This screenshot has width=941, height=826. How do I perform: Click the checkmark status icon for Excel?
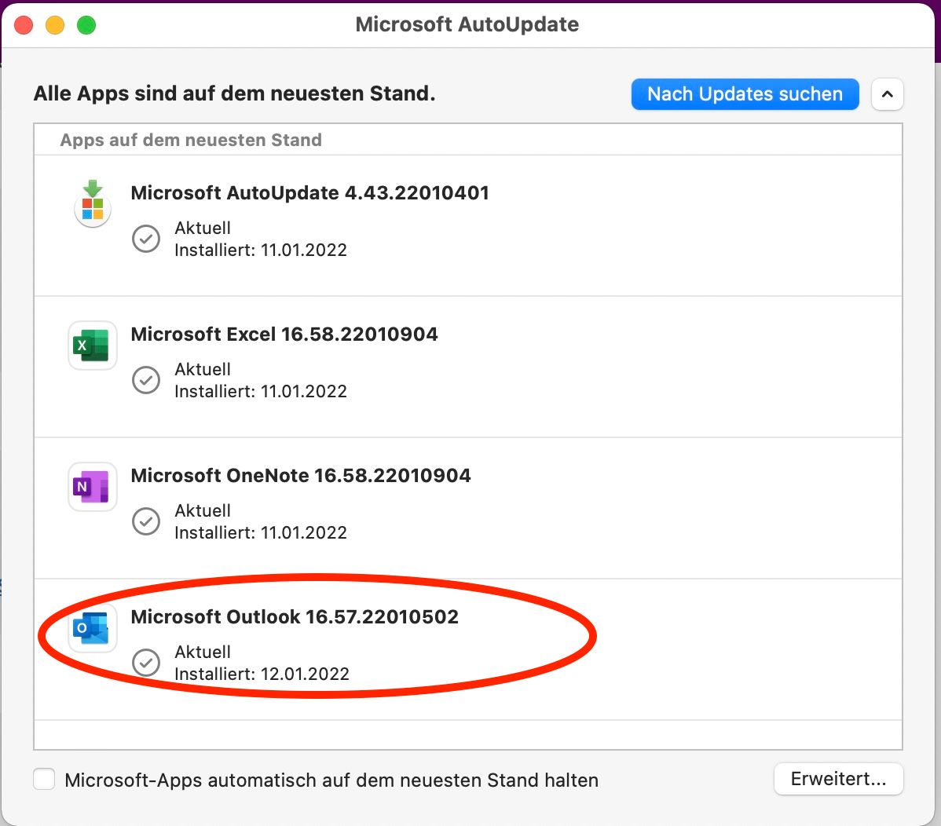[146, 380]
